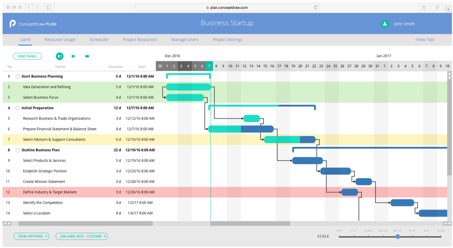Image resolution: width=453 pixels, height=248 pixels.
Task: Go back with Safari back arrow
Action: (29, 7)
